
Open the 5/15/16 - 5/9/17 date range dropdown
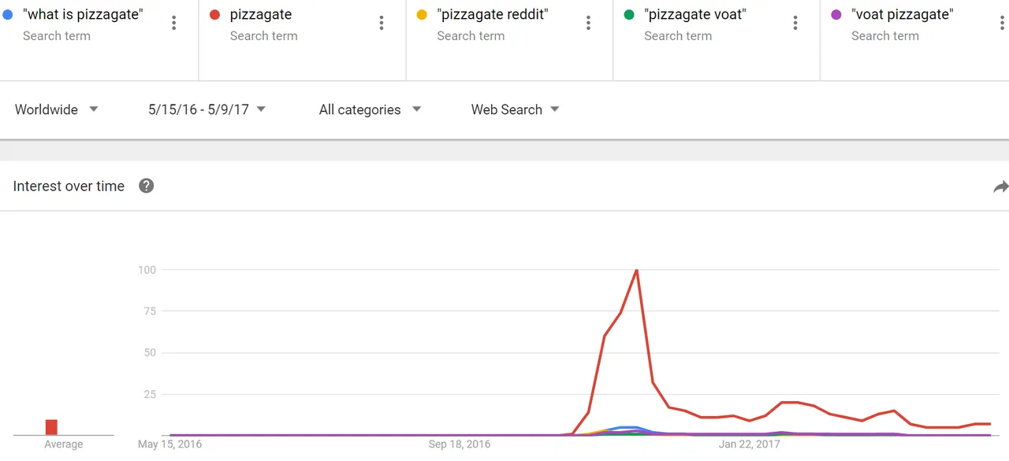207,109
